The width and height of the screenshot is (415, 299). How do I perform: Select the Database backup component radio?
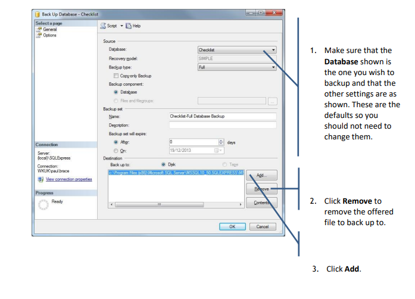coord(116,92)
